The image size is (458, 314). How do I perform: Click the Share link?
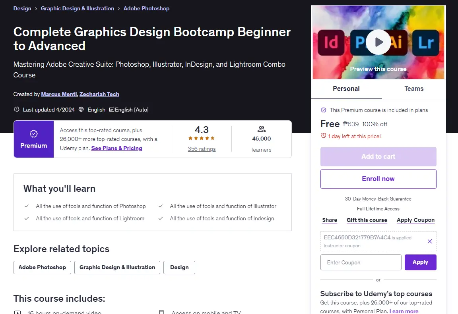tap(330, 220)
